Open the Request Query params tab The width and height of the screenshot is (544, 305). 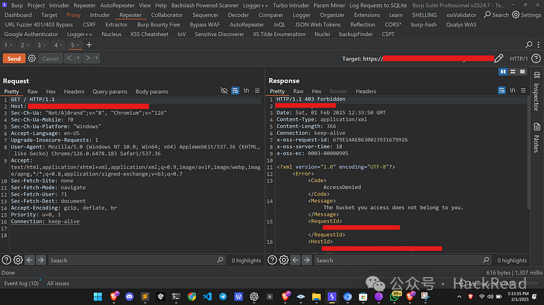click(109, 91)
